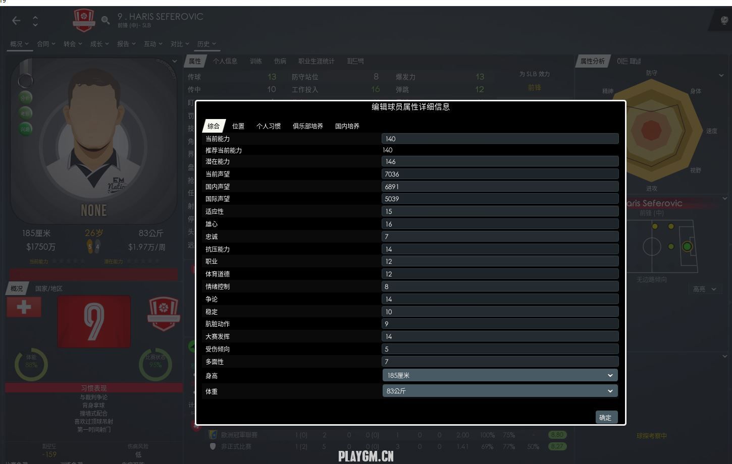Click the club badge beside shirt number

click(x=164, y=314)
